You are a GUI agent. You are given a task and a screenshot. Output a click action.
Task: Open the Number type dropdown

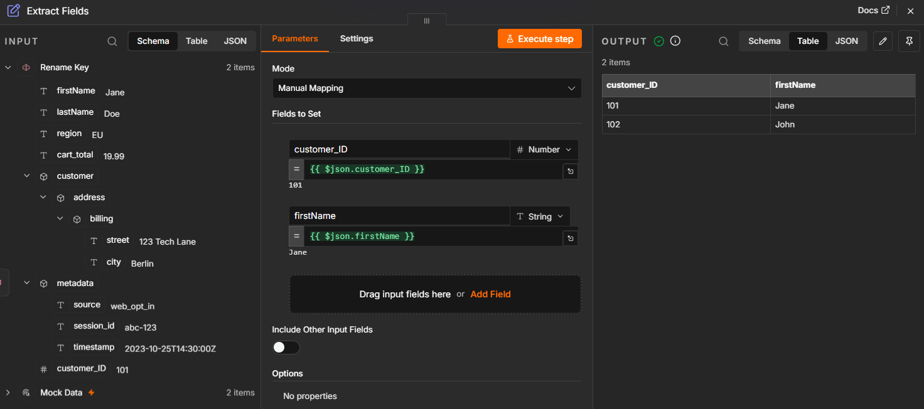tap(544, 149)
